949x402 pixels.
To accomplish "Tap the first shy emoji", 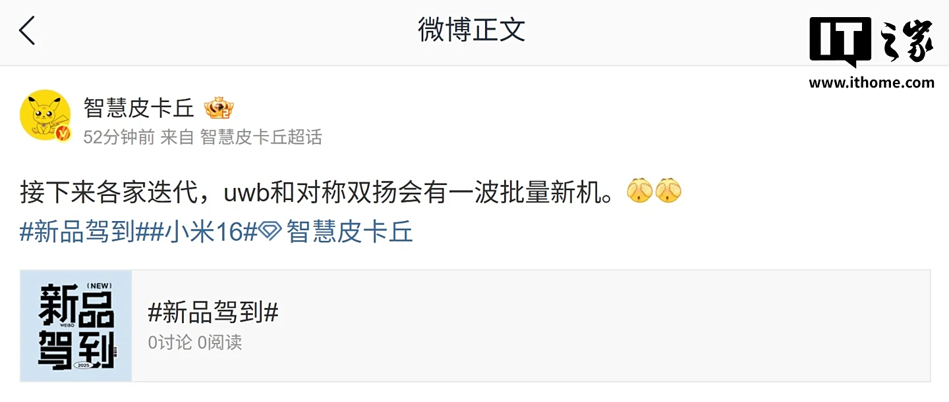I will point(639,191).
